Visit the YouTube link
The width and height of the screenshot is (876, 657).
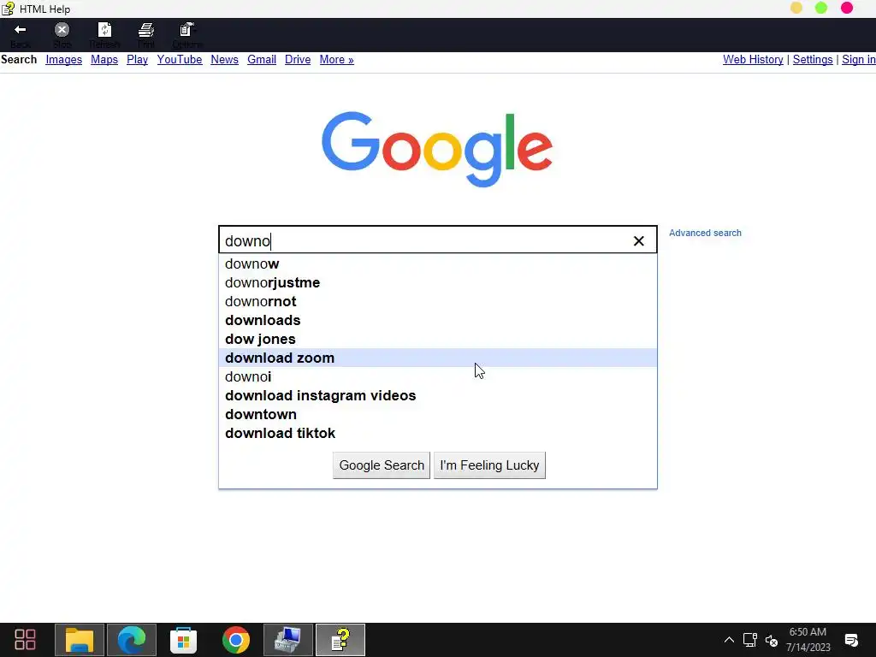click(180, 59)
